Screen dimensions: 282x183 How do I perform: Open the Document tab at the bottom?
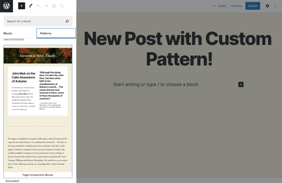12,181
